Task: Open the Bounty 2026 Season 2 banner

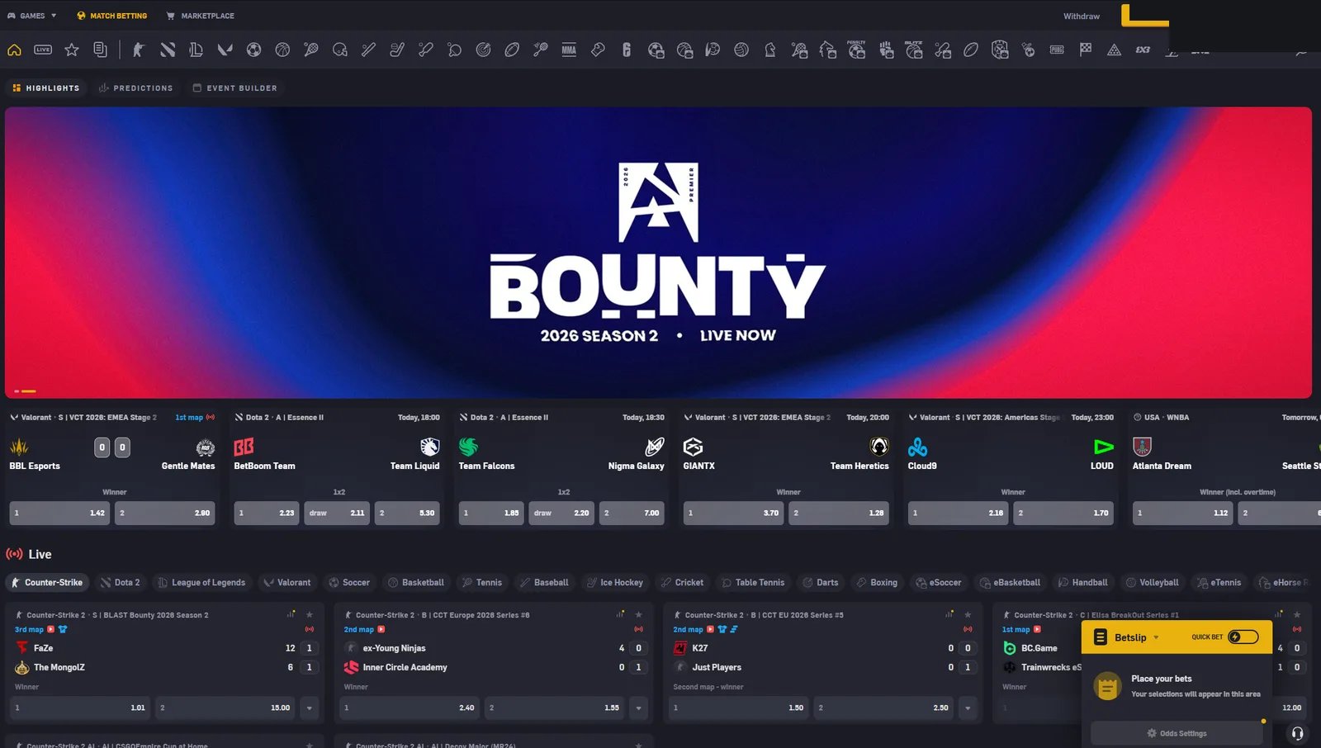Action: click(658, 252)
